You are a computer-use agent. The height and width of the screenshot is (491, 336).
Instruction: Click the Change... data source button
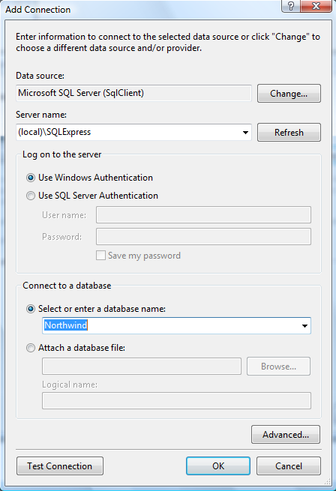click(289, 93)
